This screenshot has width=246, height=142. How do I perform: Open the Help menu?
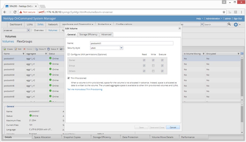(200, 18)
